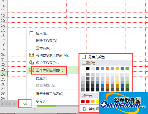Viewport: 148px width, 114px height.
Task: Select row header 15
Action: click(x=4, y=30)
